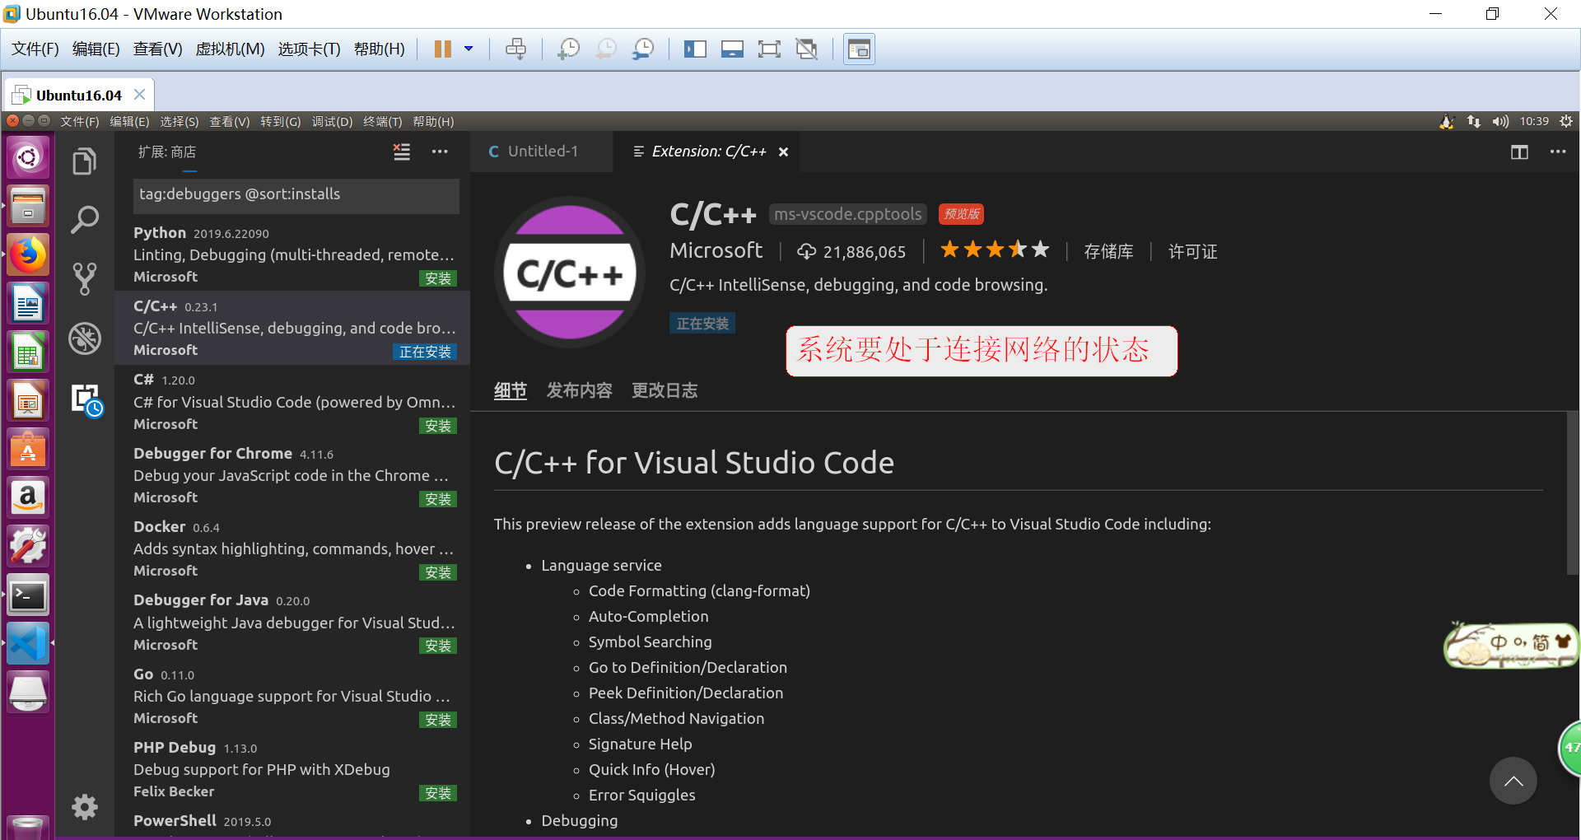Viewport: 1581px width, 840px height.
Task: Open LibreOffice Impress from the dock
Action: point(28,401)
